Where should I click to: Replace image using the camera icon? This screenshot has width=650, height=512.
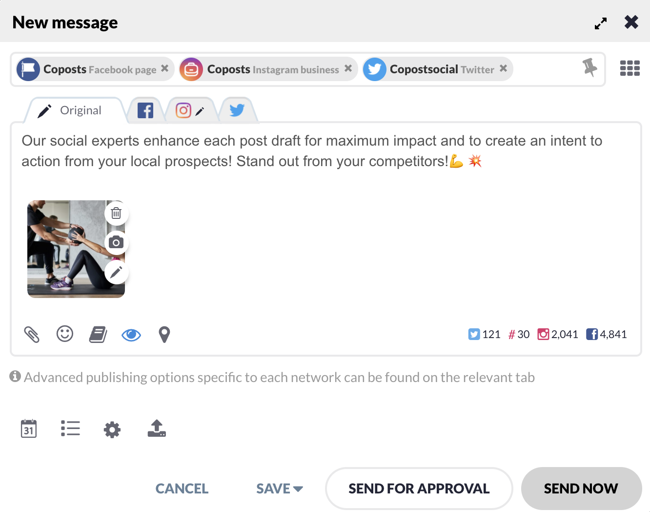pos(116,242)
